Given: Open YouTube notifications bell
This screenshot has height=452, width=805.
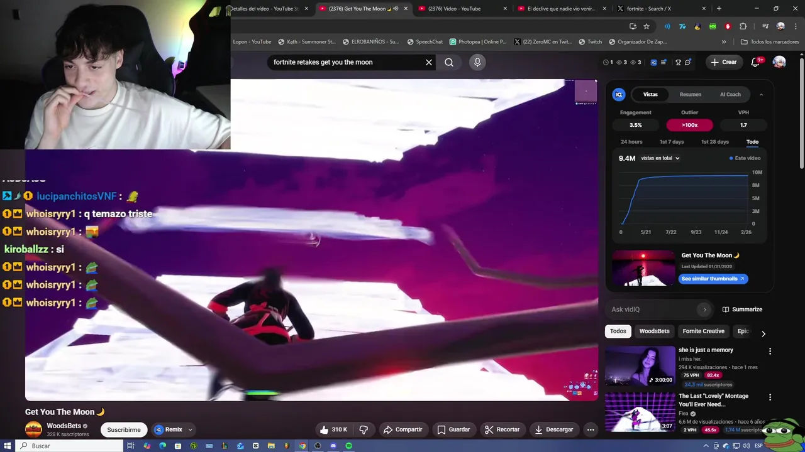Looking at the screenshot, I should point(755,62).
